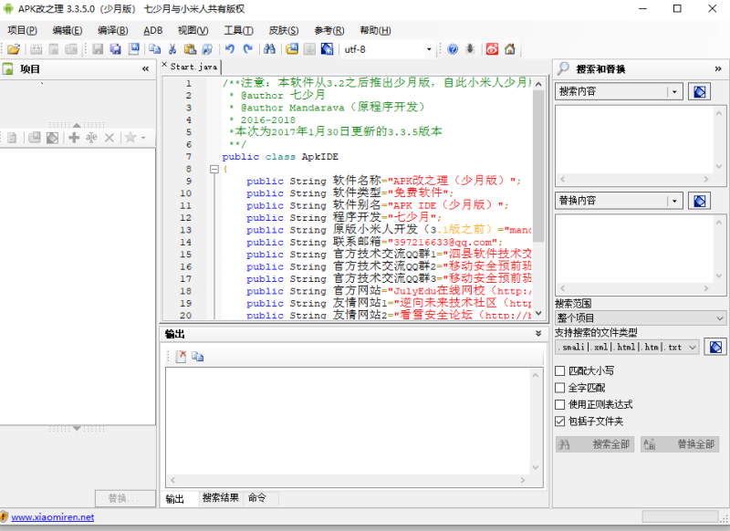The height and width of the screenshot is (531, 730).
Task: Click inside the search content text box
Action: pos(634,140)
